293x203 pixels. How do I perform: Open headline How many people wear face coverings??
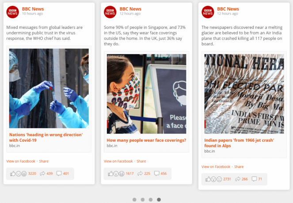pyautogui.click(x=146, y=140)
